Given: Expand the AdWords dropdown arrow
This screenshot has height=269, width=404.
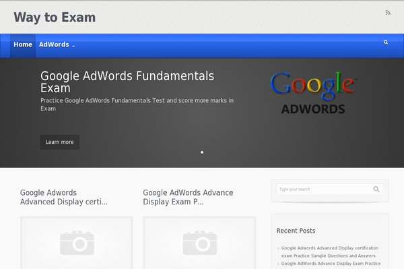Looking at the screenshot, I should pyautogui.click(x=73, y=46).
